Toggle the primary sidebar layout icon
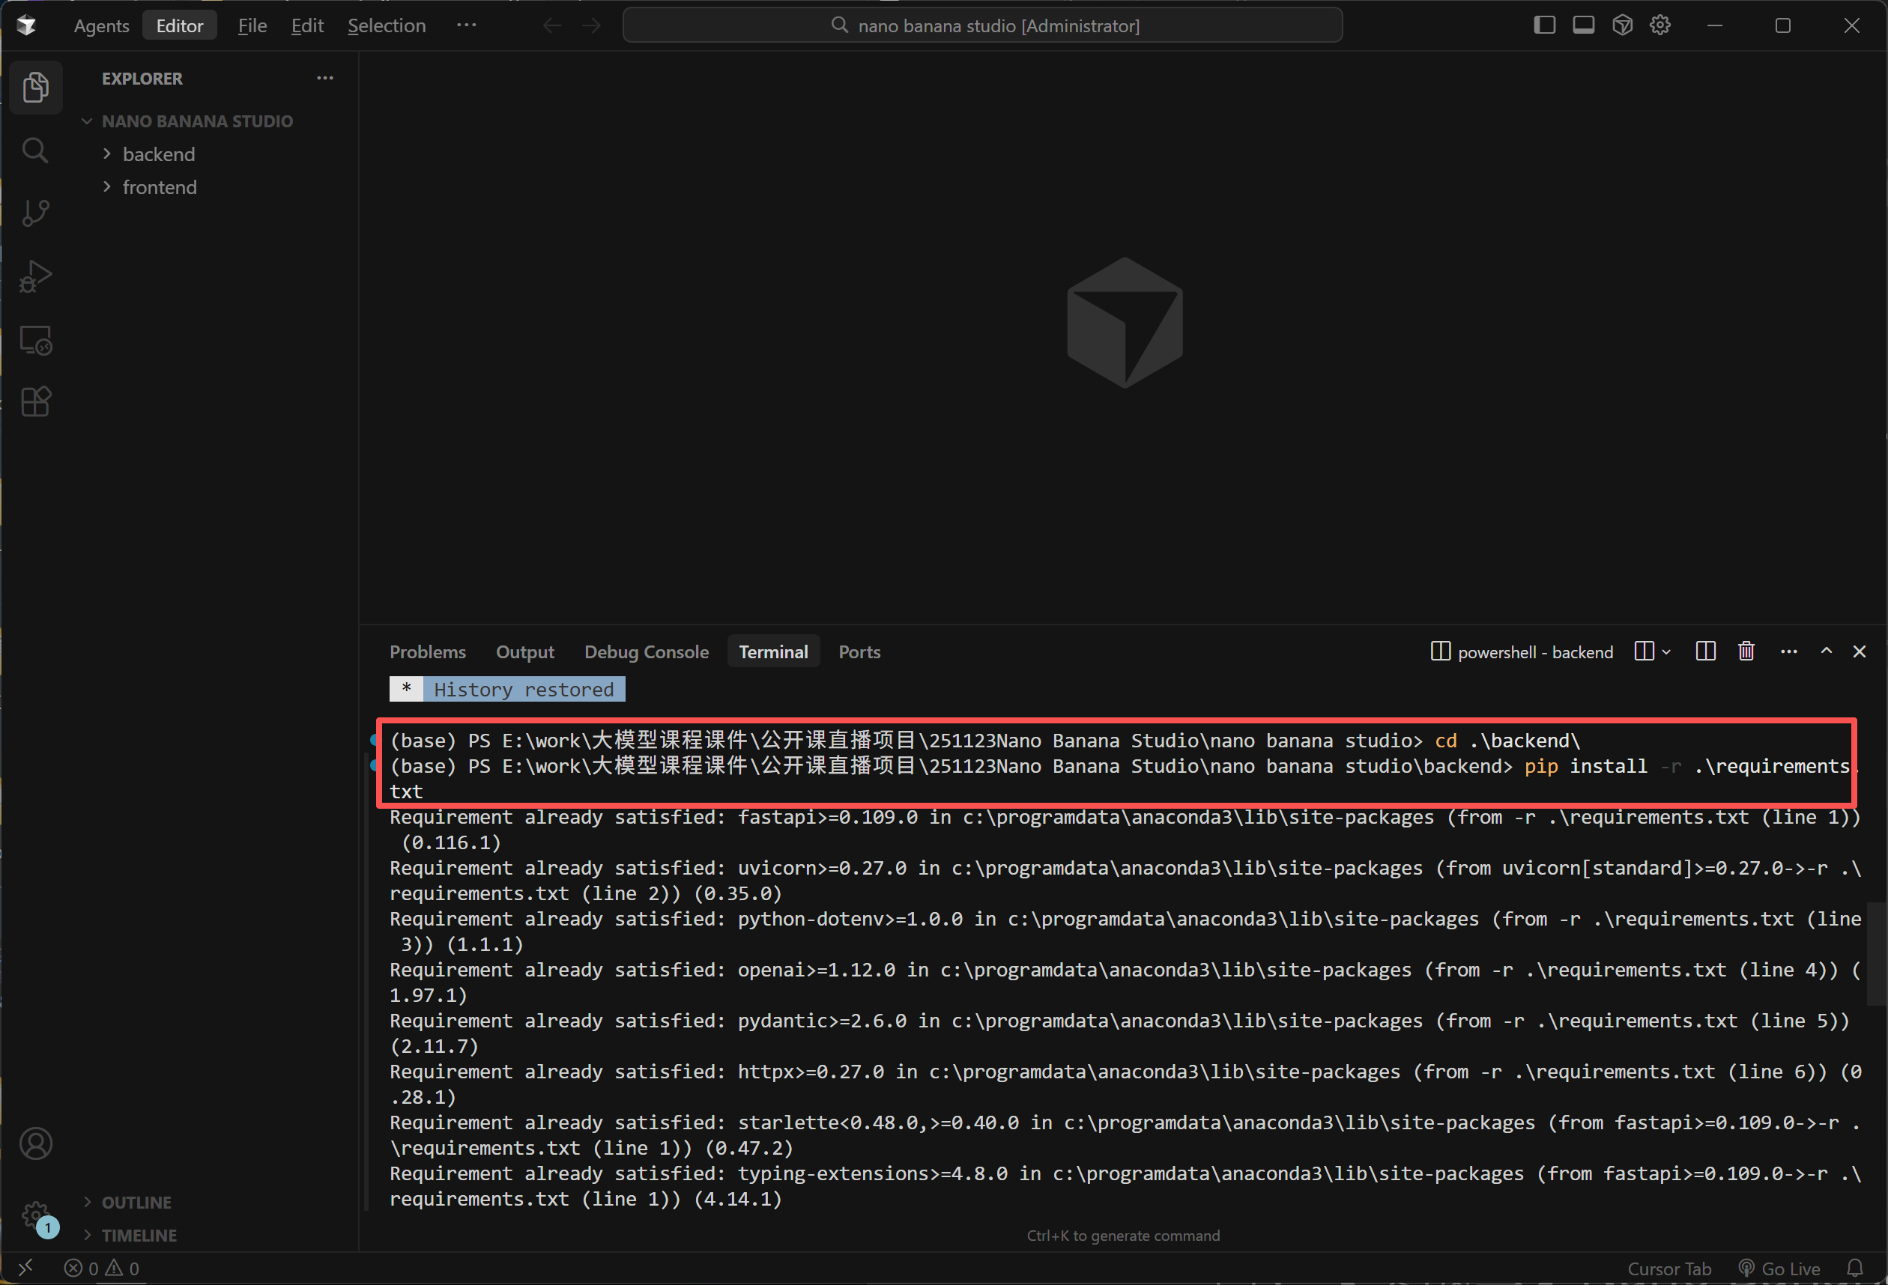The width and height of the screenshot is (1888, 1285). click(1544, 25)
